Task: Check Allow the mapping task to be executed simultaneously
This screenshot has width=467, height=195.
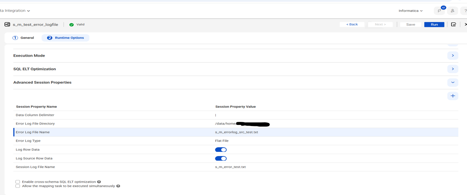Action: [18, 186]
